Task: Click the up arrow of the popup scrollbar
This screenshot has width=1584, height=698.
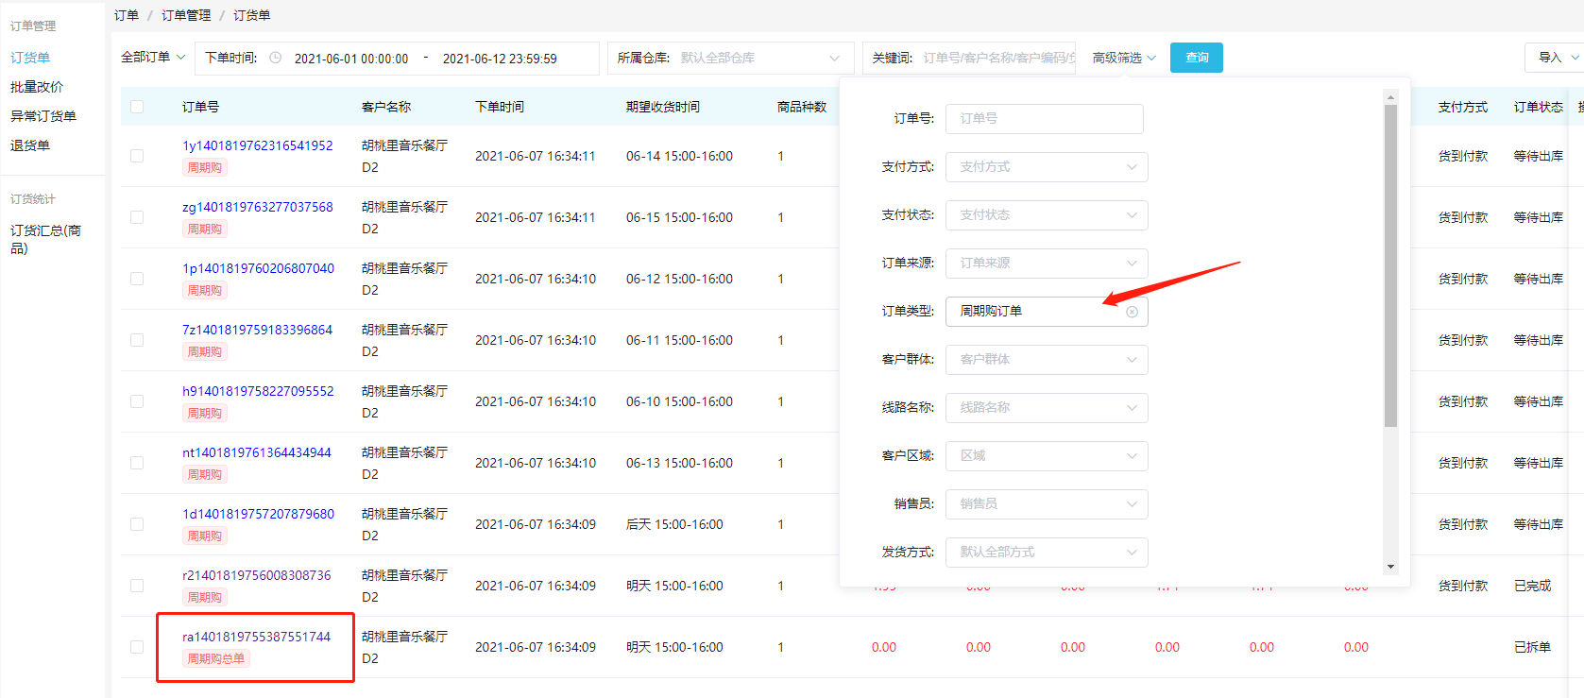Action: [1390, 97]
